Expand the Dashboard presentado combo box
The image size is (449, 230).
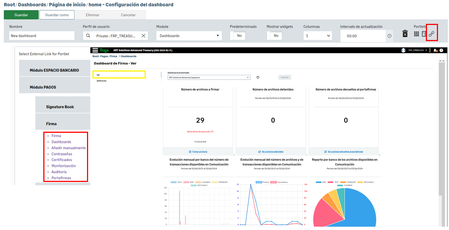tap(209, 77)
